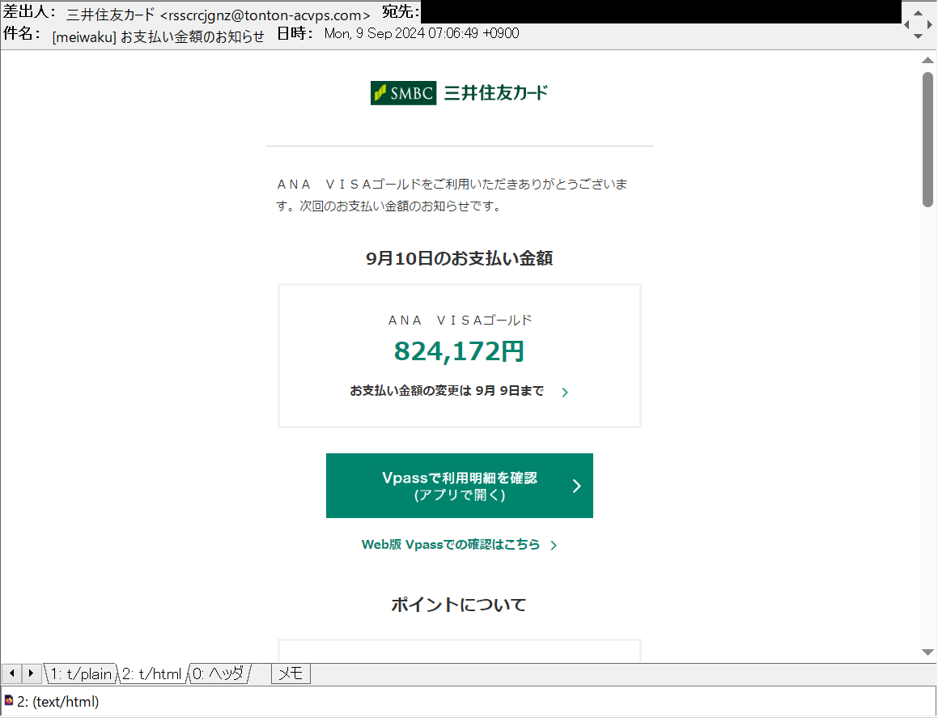Screen dimensions: 938x718
Task: Click scrollbar up arrow of message body
Action: pos(927,60)
